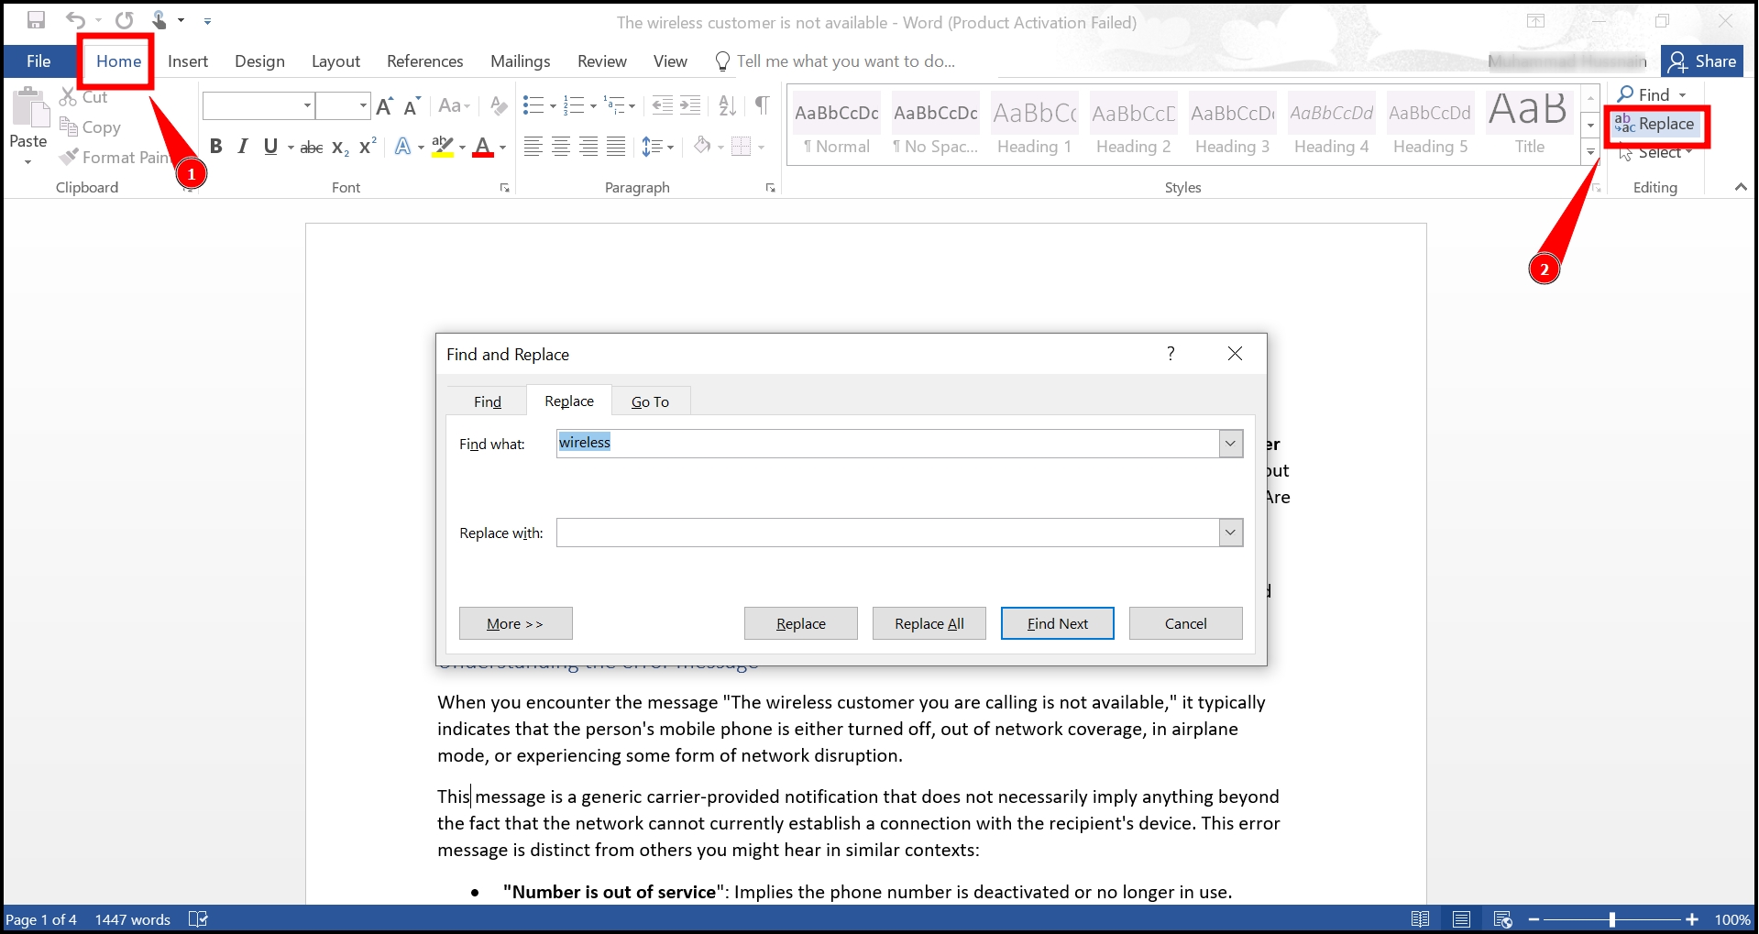Center-align text with Center icon
1759x934 pixels.
click(x=561, y=147)
